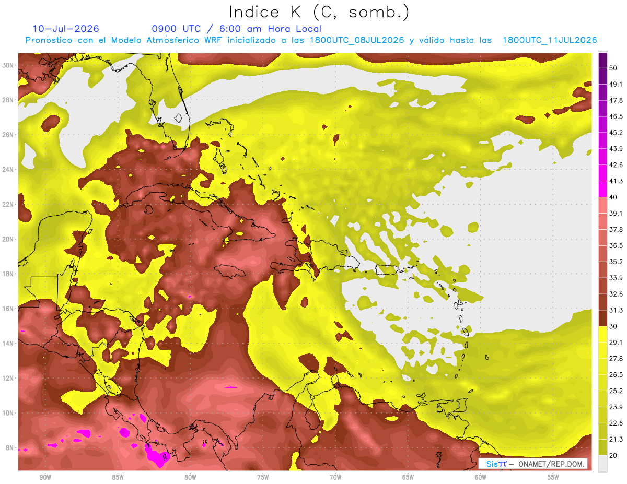Click the legend value "37.8"
This screenshot has width=627, height=484.
(616, 229)
